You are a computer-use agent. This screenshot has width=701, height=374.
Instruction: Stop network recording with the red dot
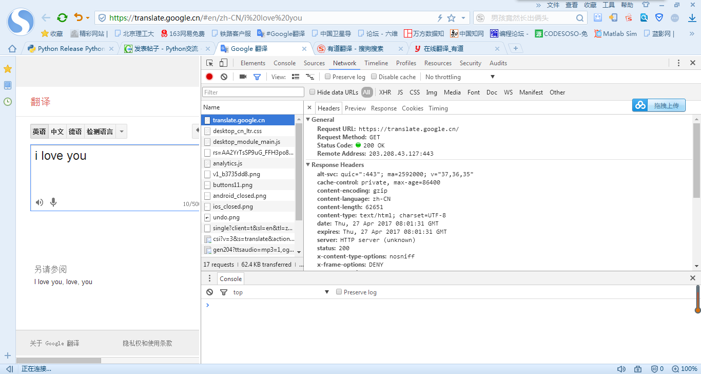tap(209, 77)
